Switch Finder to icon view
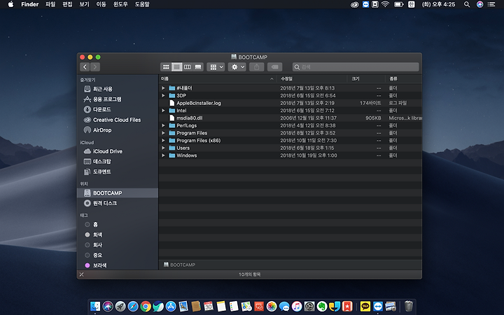 tap(166, 67)
